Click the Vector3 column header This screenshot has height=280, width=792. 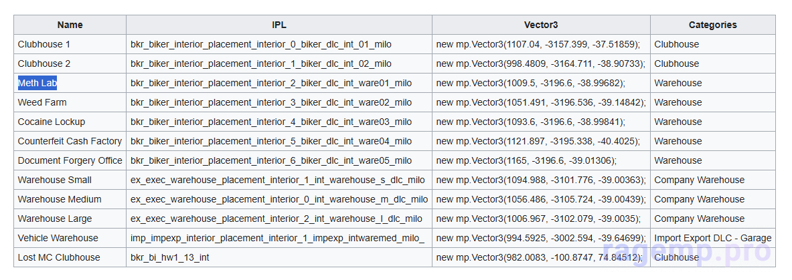click(541, 25)
